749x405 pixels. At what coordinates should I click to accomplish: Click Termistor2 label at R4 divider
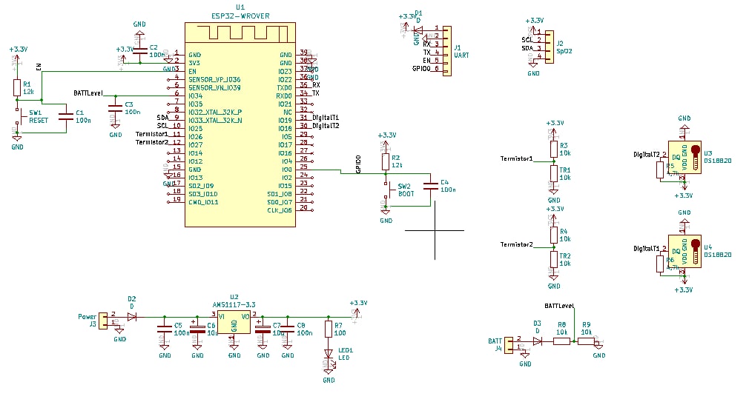(x=516, y=244)
